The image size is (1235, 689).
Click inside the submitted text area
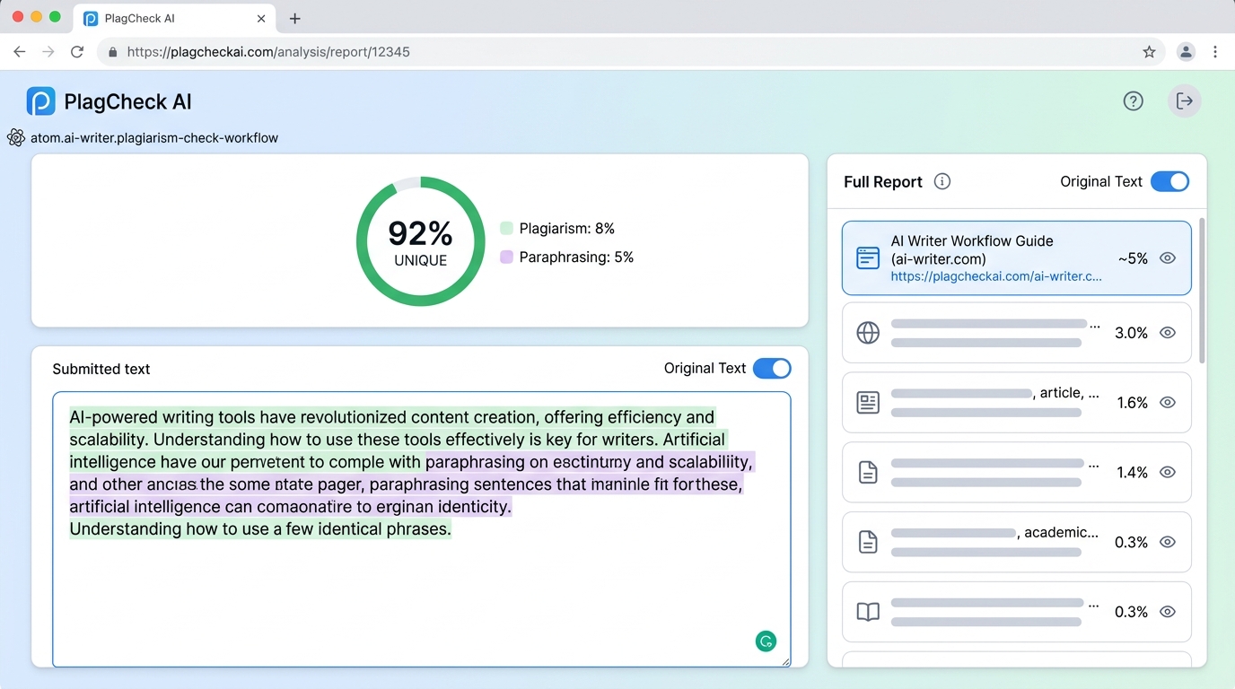coord(420,592)
